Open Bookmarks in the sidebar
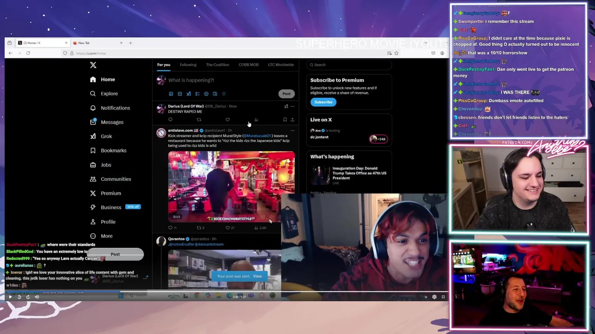 (x=108, y=150)
